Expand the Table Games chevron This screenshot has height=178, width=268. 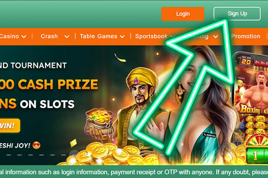(122, 36)
